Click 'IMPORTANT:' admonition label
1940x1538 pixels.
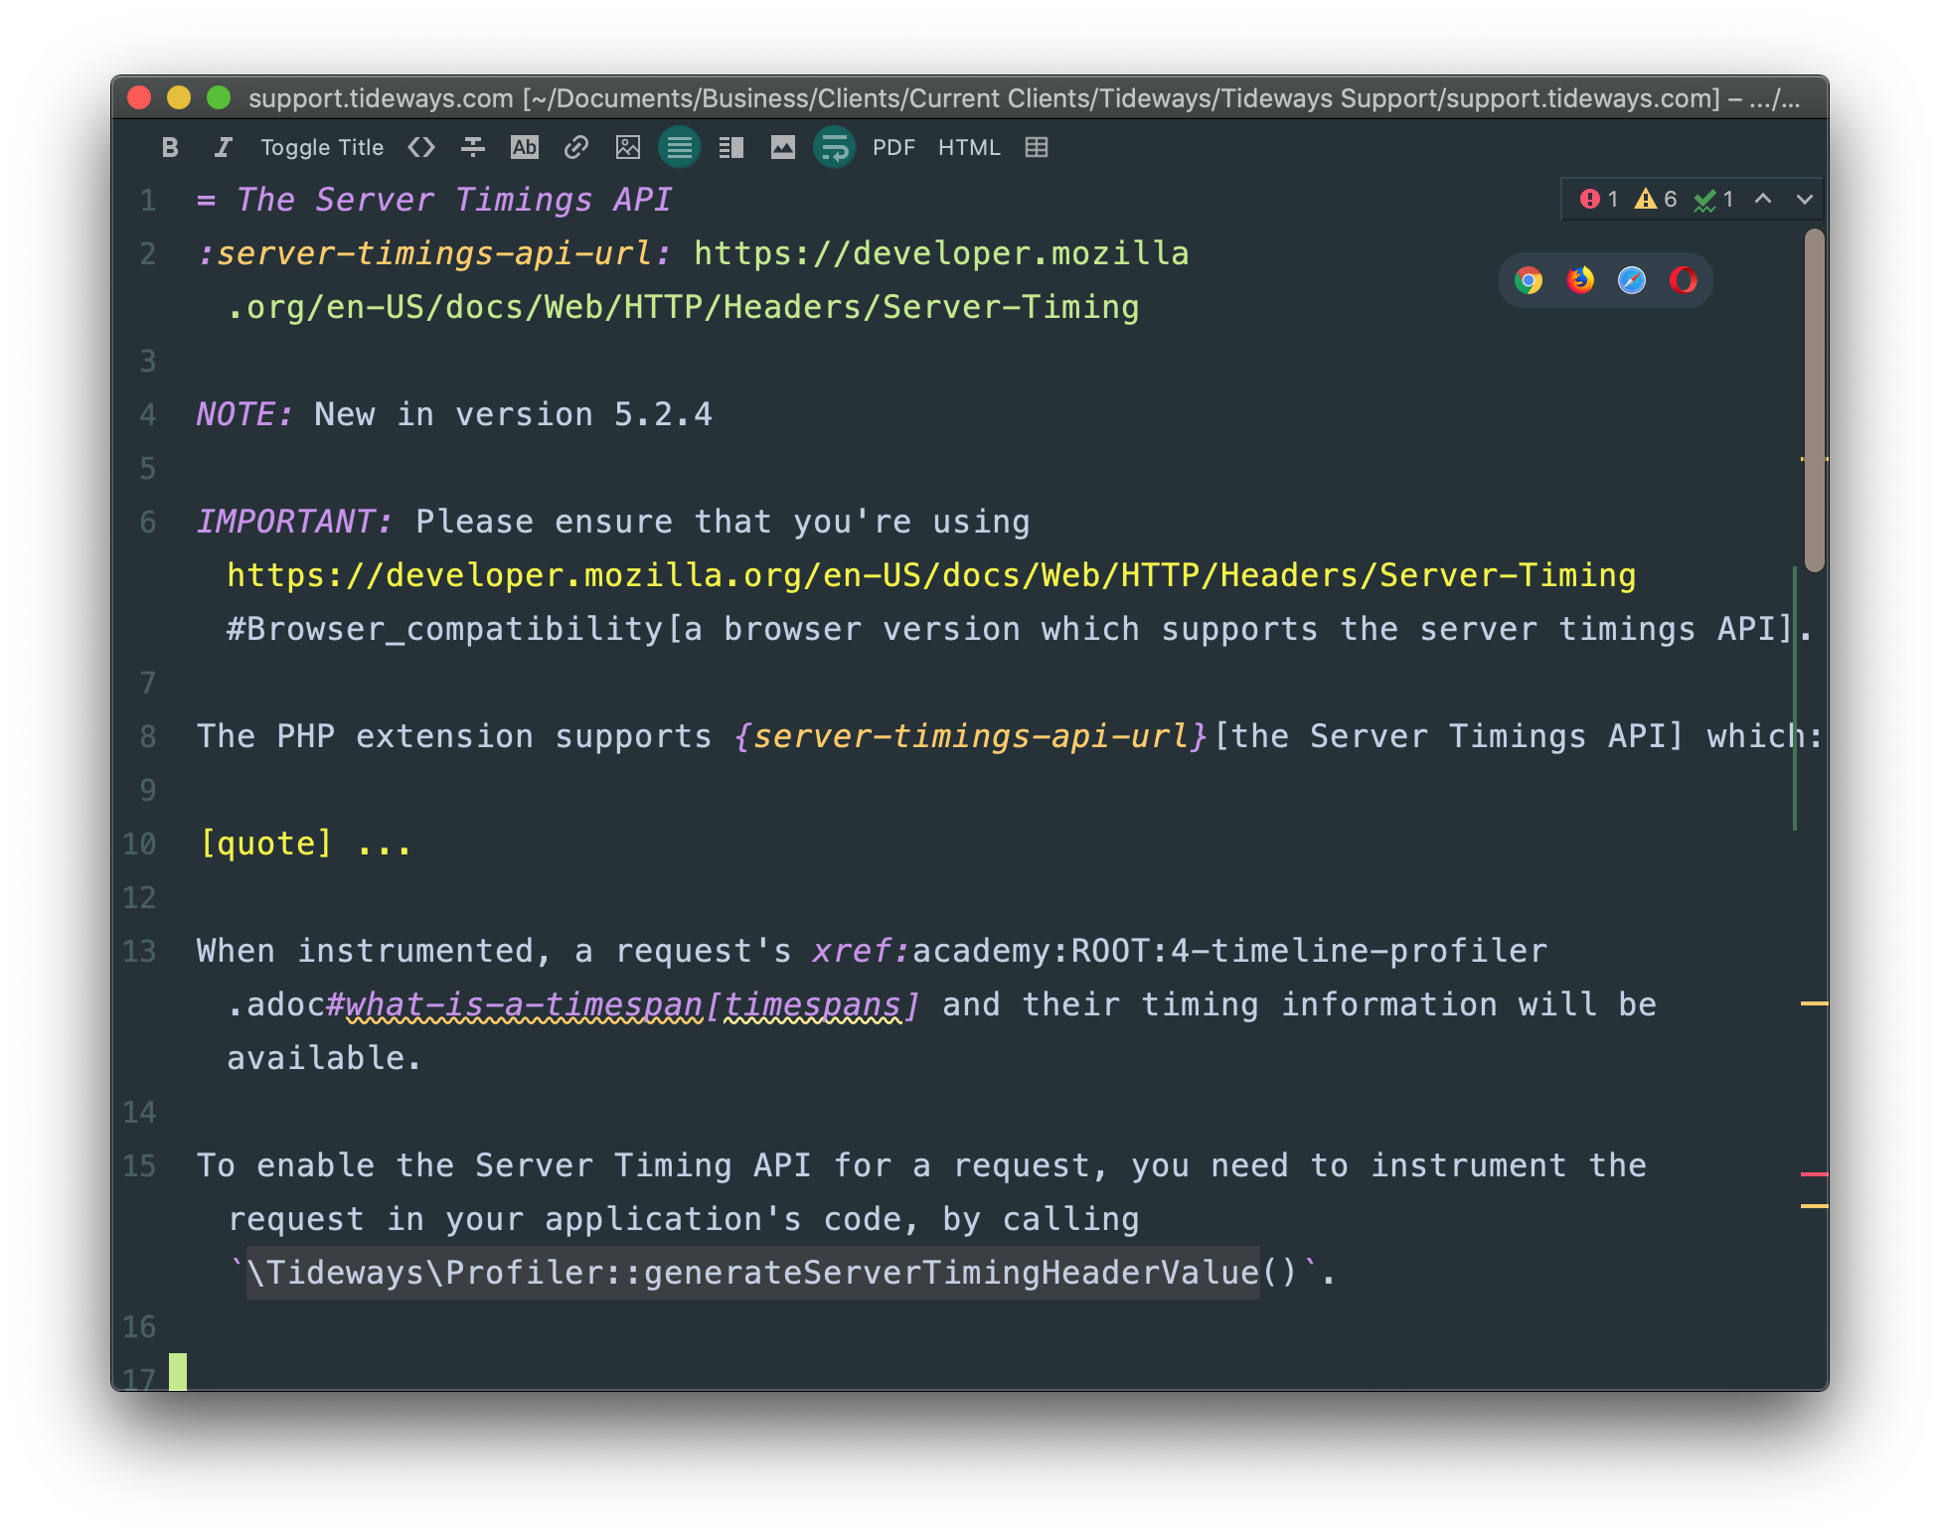[x=294, y=522]
